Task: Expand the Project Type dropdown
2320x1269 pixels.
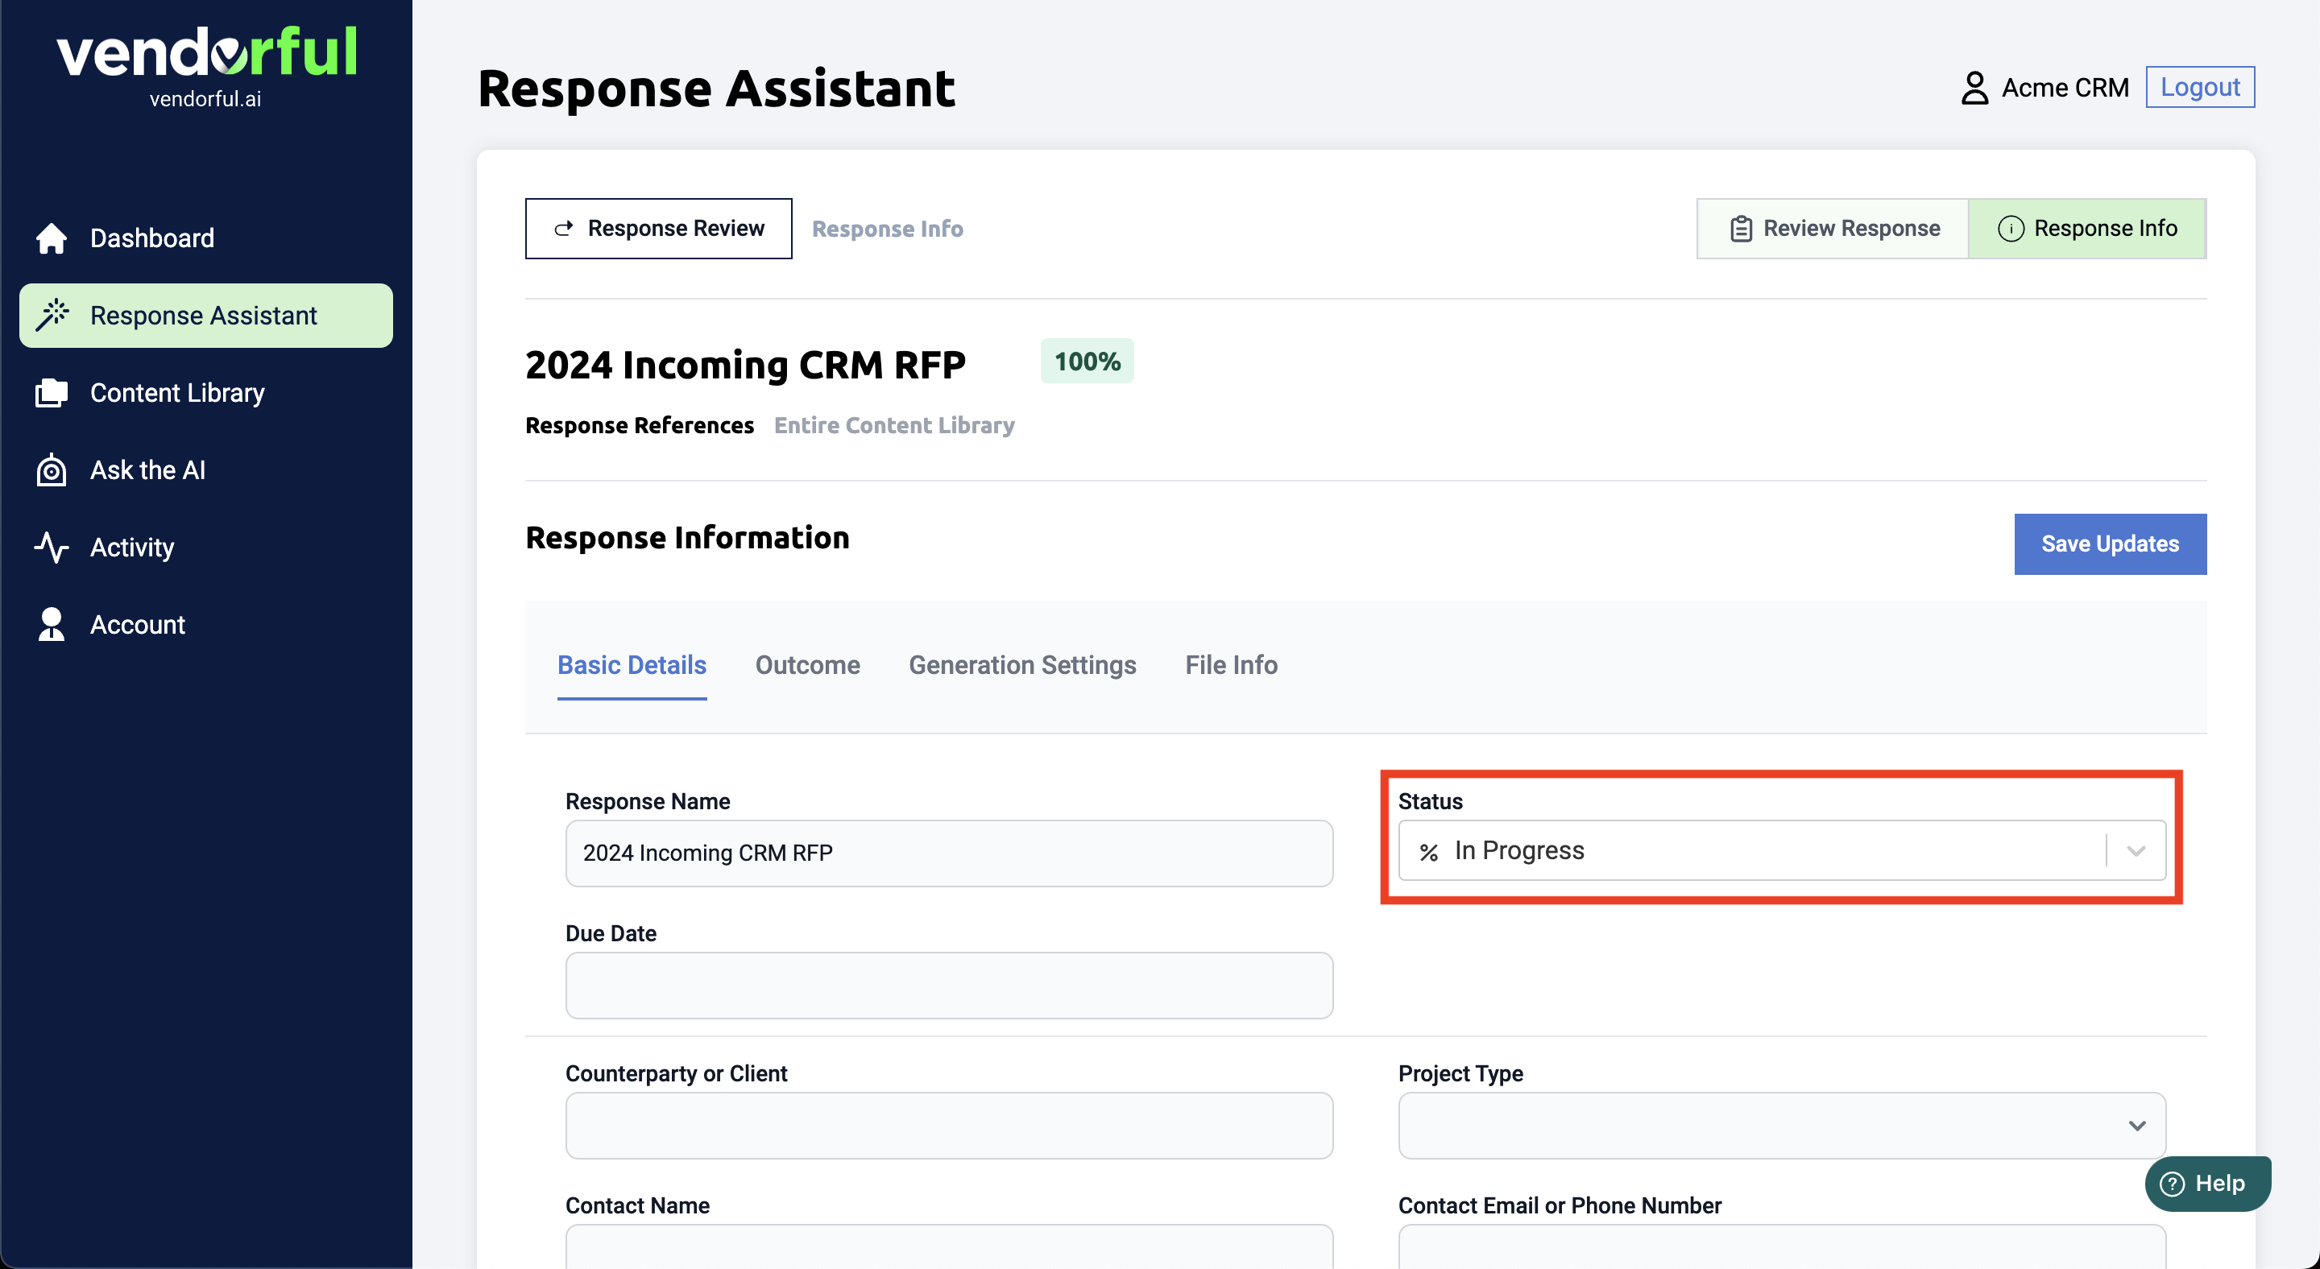Action: [1780, 1126]
